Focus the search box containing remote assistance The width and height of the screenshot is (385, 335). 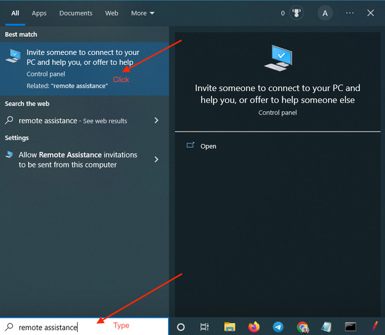[84, 327]
